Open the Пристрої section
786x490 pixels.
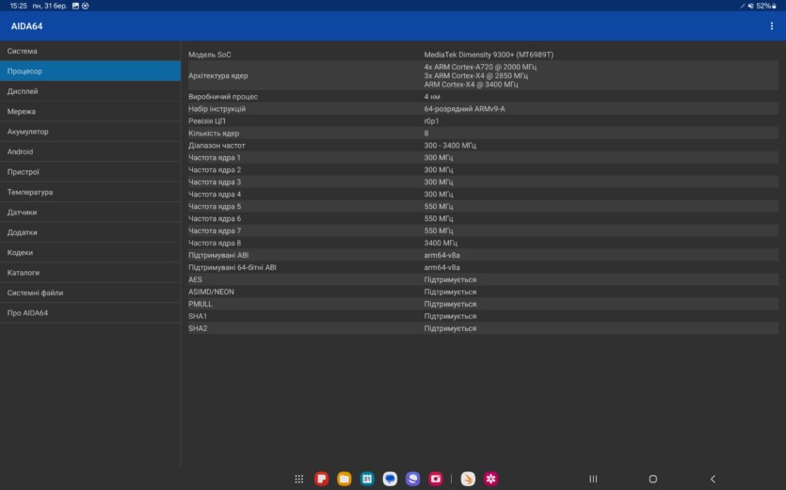click(x=90, y=172)
